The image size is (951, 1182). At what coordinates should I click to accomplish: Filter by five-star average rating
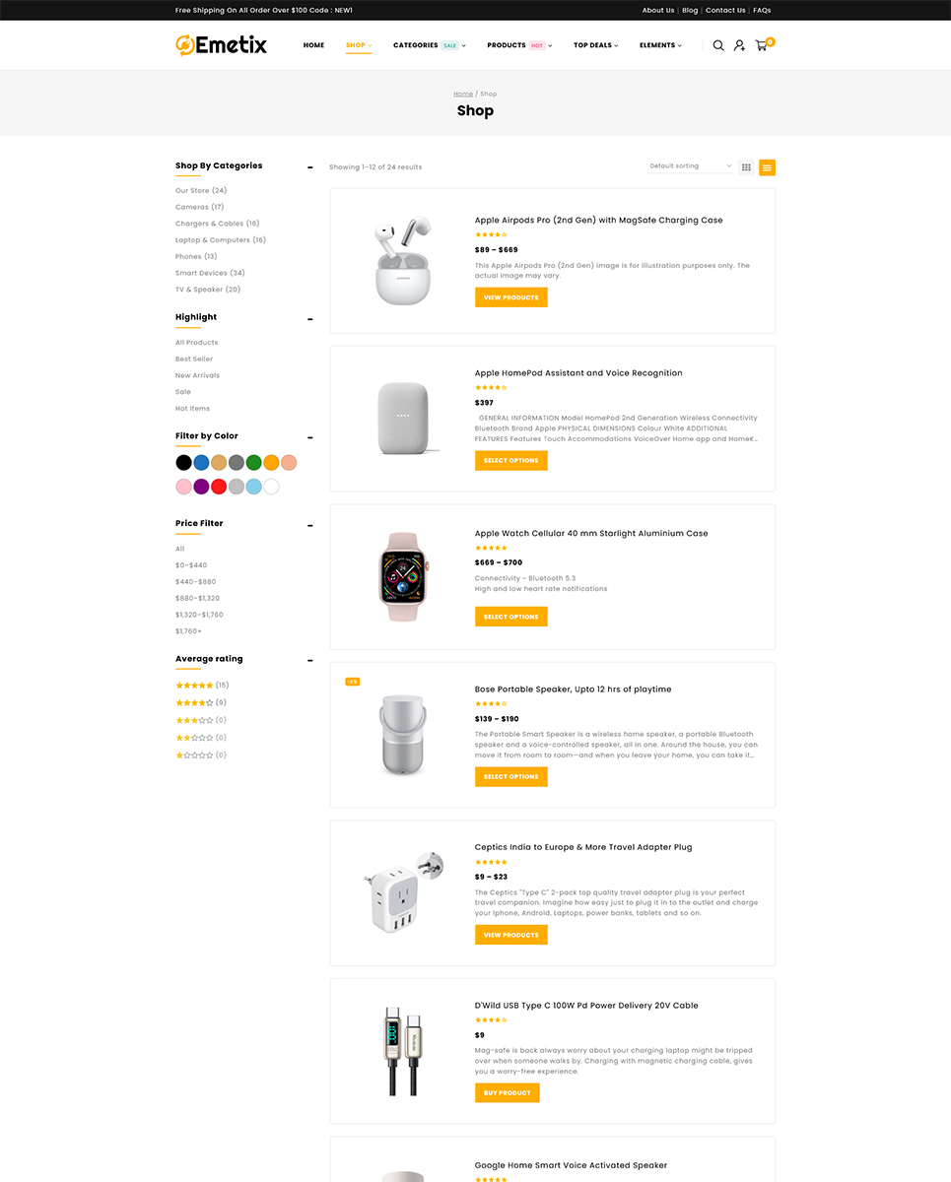coord(194,686)
